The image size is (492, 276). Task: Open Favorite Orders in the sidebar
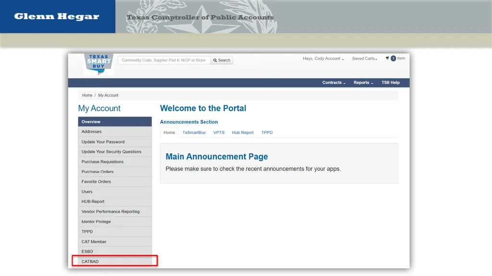(x=115, y=181)
